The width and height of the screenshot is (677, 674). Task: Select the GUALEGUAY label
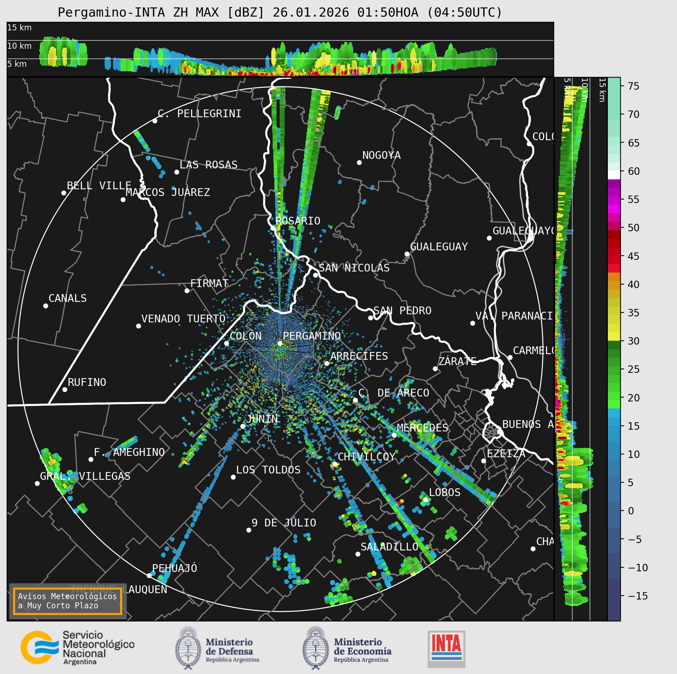coord(439,246)
